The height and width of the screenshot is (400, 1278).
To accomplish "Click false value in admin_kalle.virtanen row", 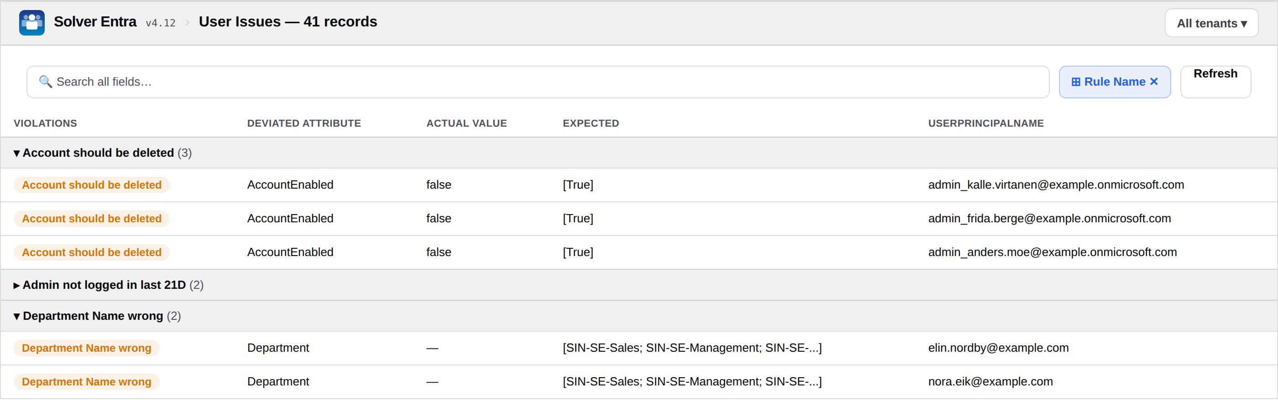I will (439, 185).
